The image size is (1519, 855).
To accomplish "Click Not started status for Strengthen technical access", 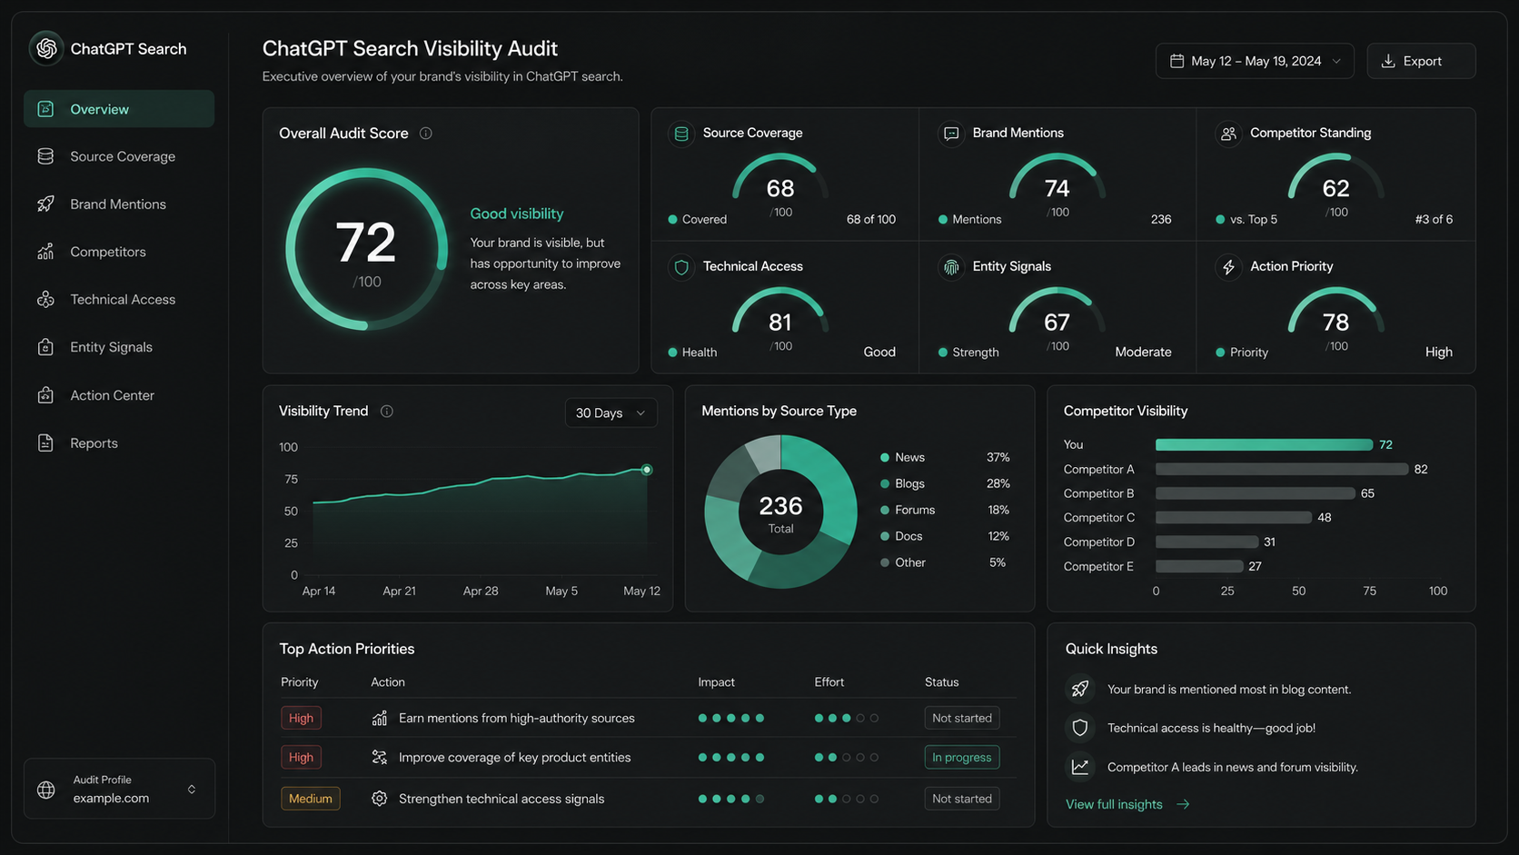I will click(962, 799).
